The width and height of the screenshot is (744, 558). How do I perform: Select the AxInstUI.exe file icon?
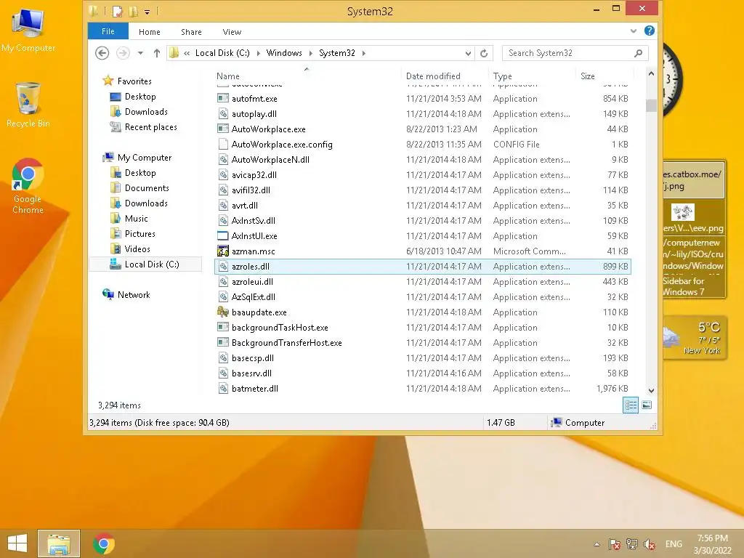pos(223,235)
